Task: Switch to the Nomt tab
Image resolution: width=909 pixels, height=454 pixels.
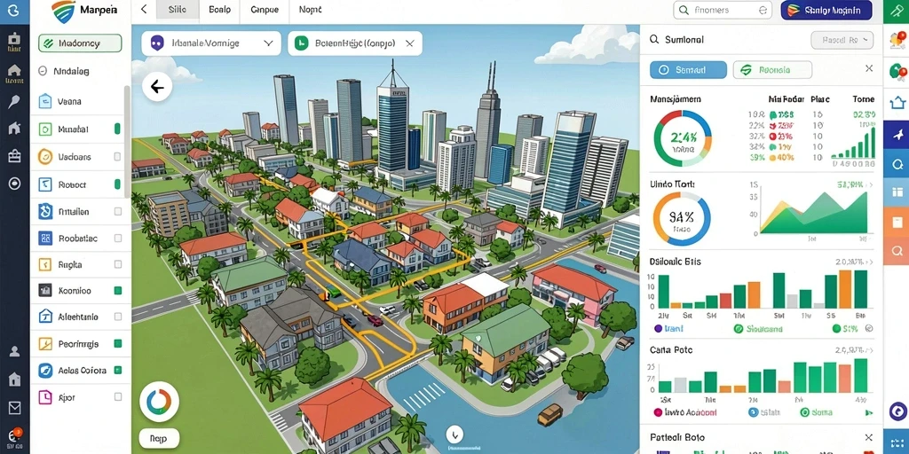Action: 310,9
